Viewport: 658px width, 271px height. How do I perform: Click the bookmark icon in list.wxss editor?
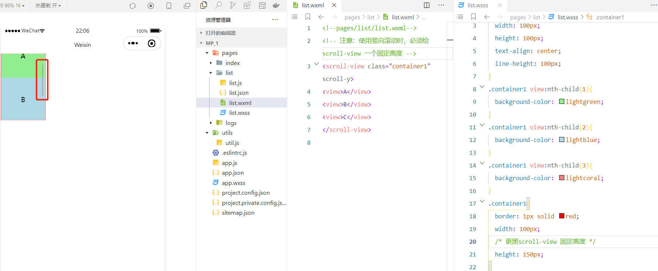474,17
